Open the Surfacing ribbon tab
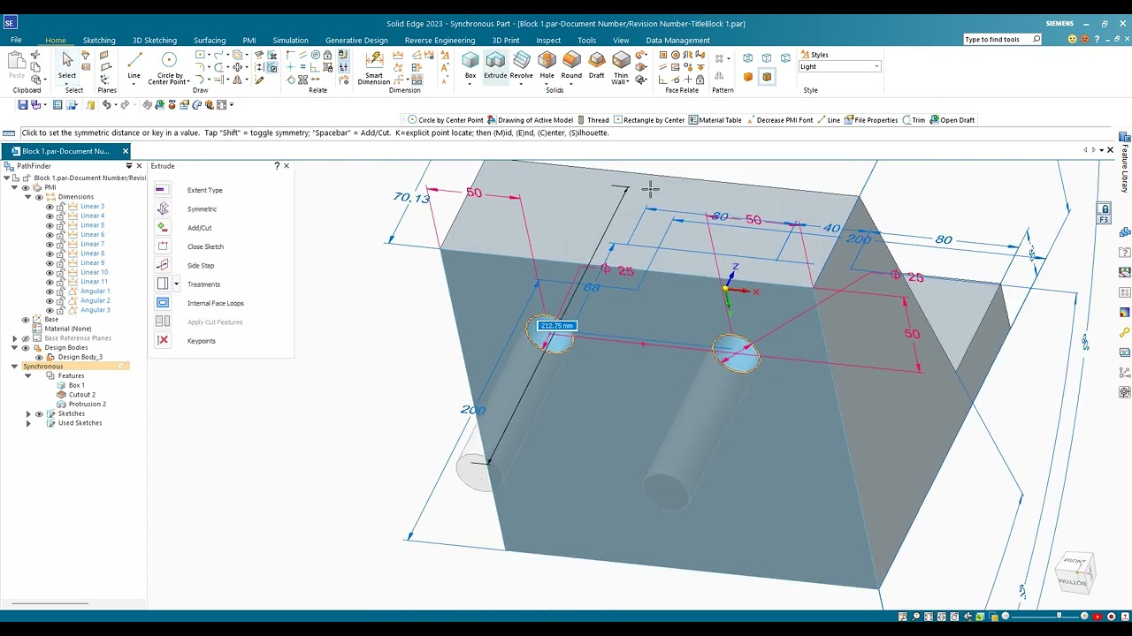The width and height of the screenshot is (1132, 636). (x=210, y=40)
